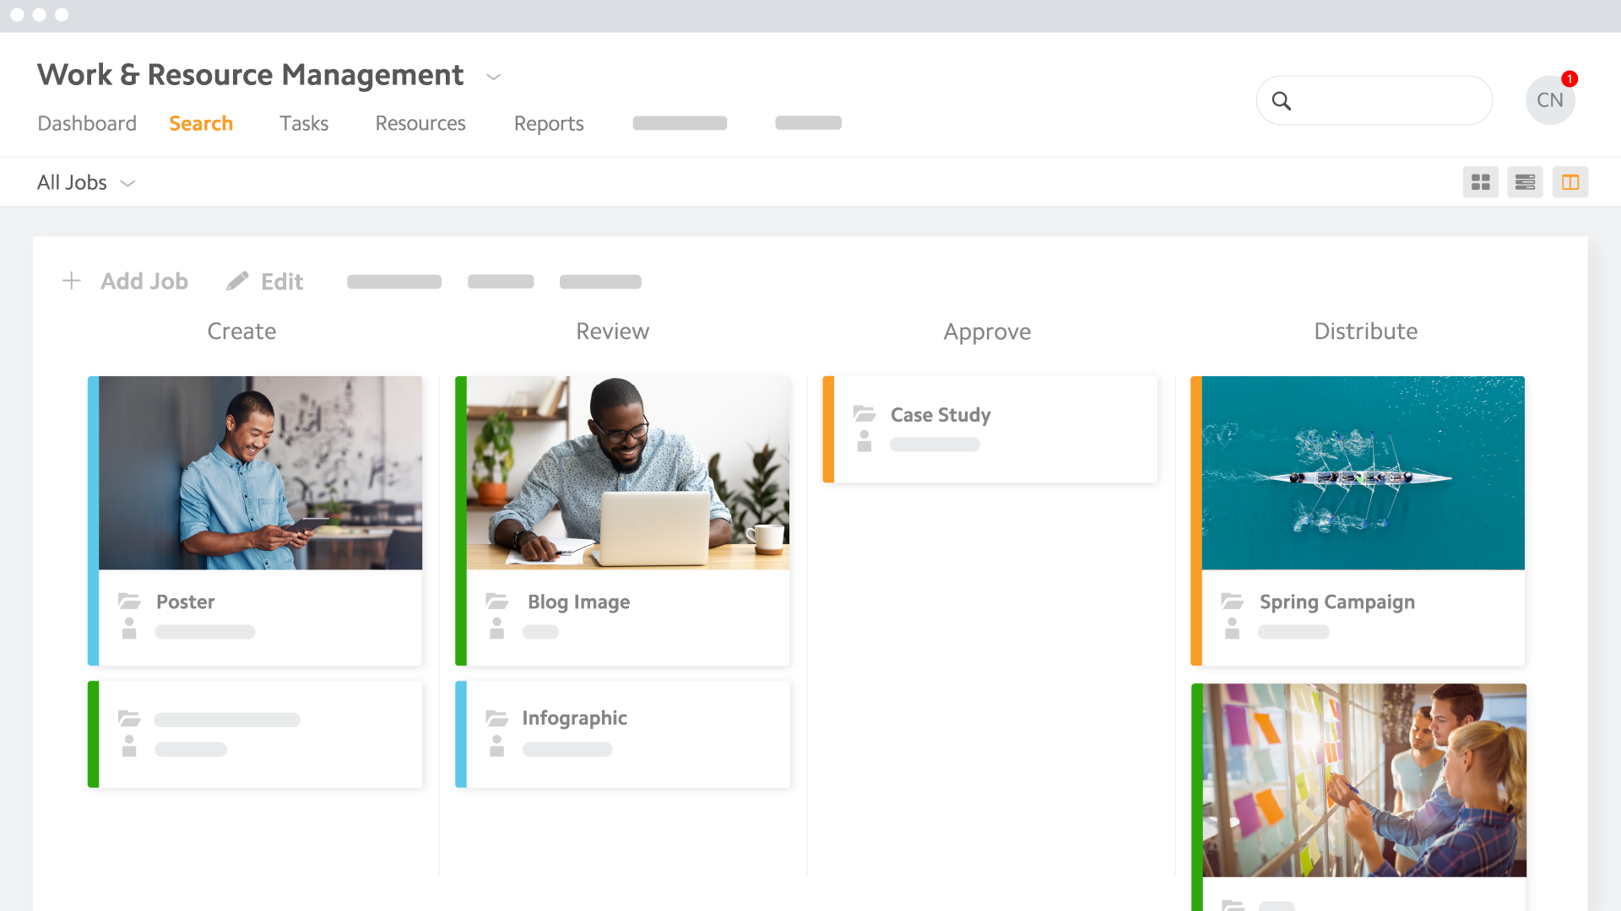Click the plus icon beside Add Job
1621x911 pixels.
(x=72, y=281)
